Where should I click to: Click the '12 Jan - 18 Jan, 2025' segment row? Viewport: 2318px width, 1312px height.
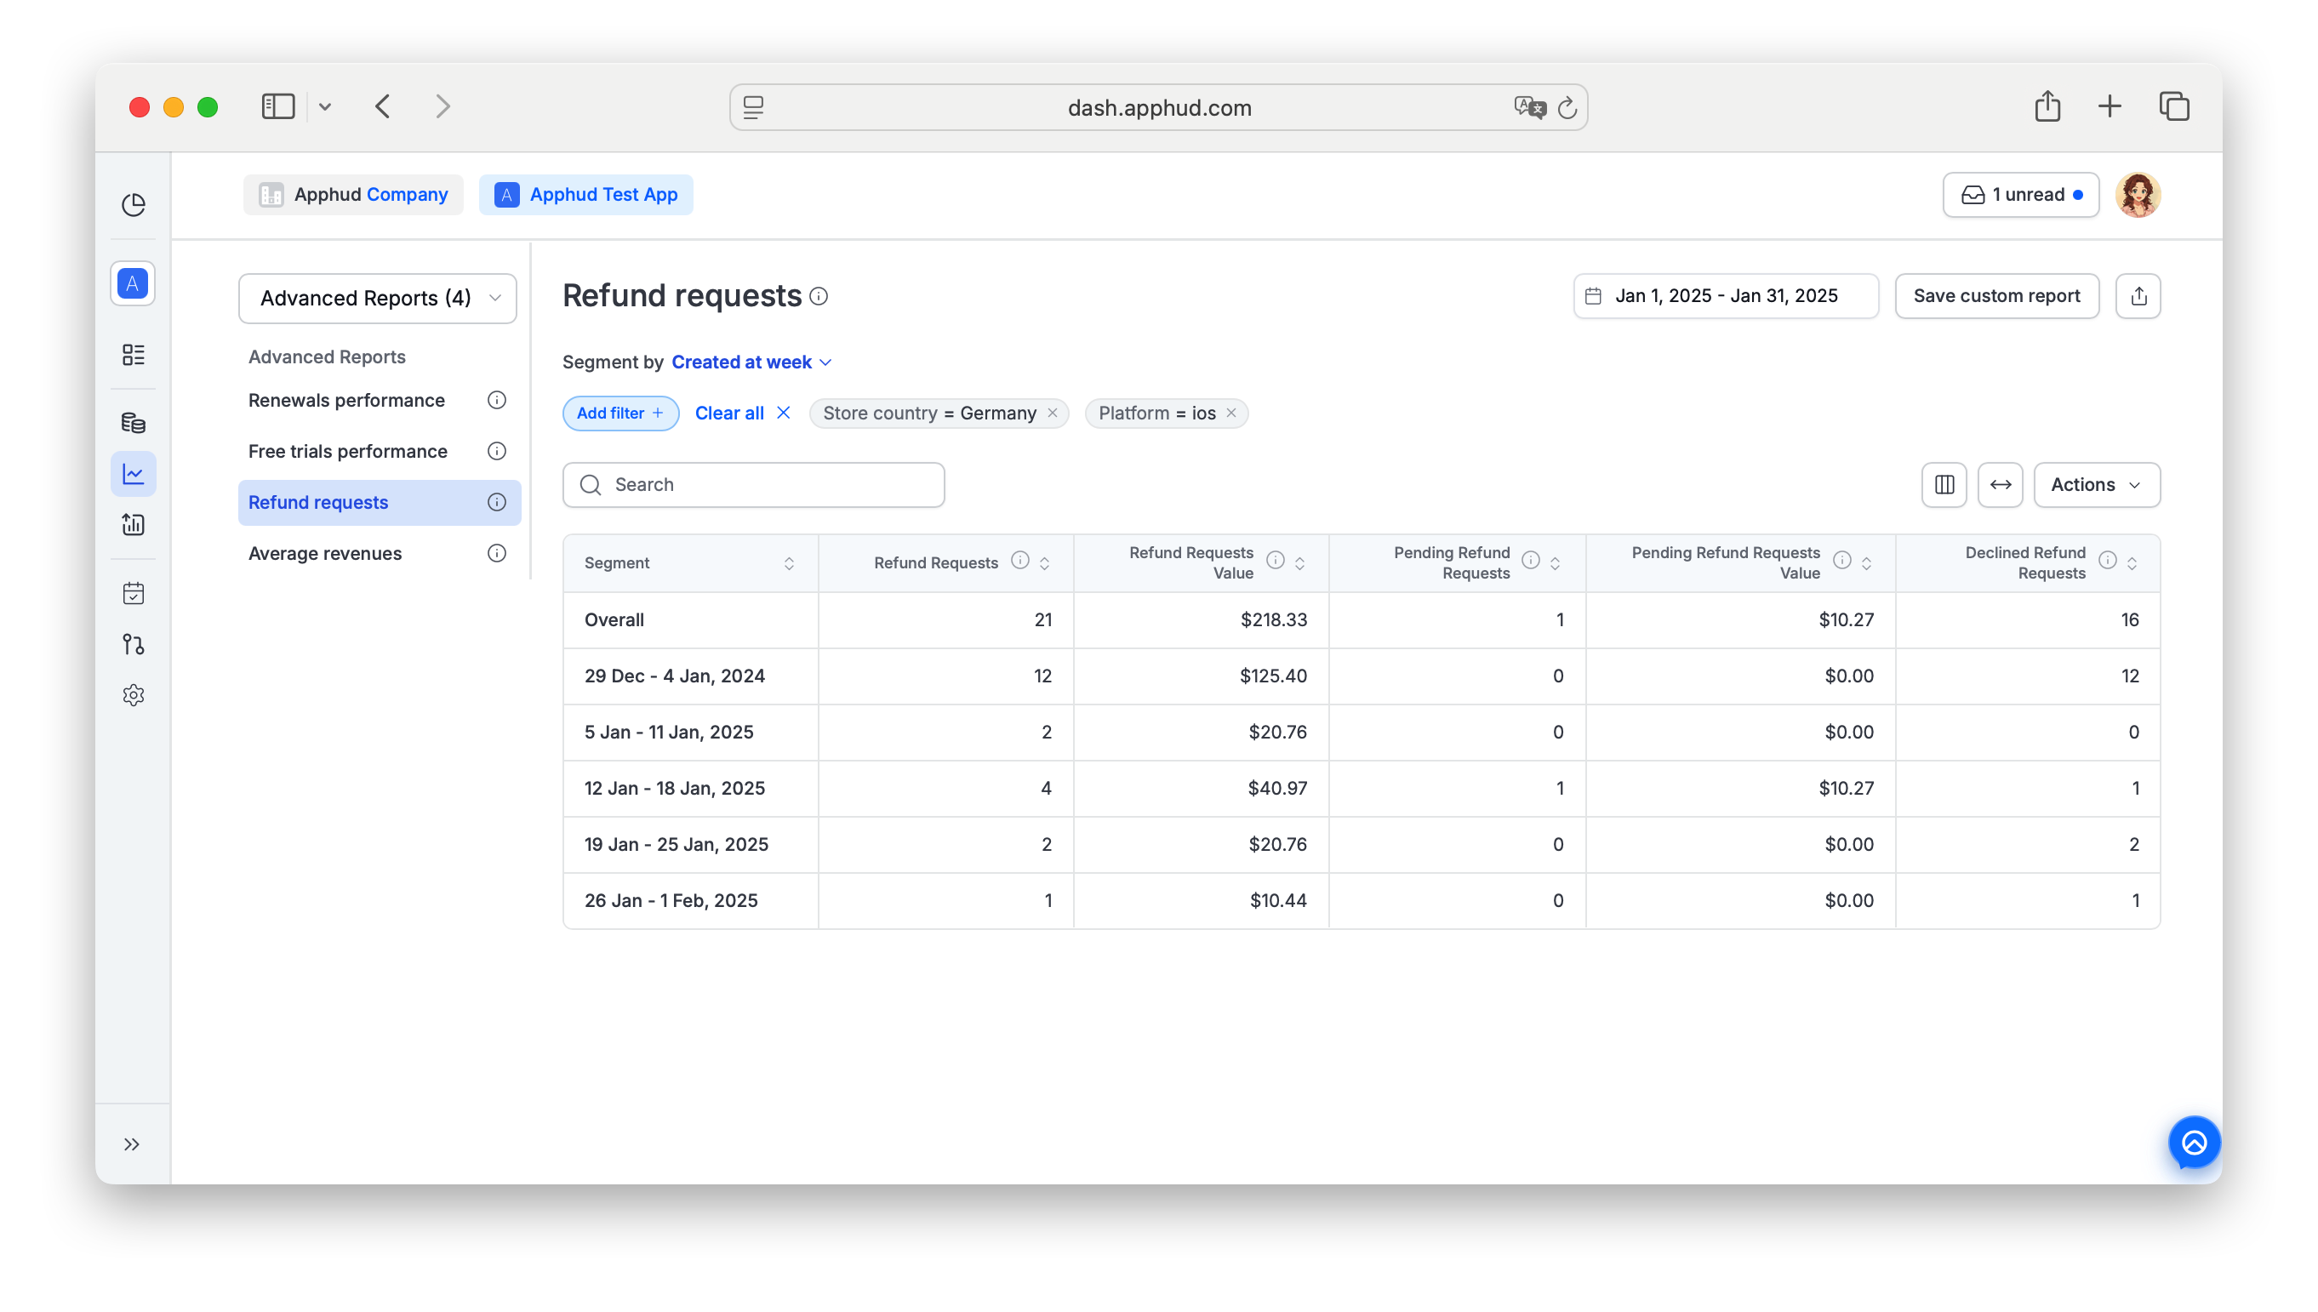tap(1361, 789)
